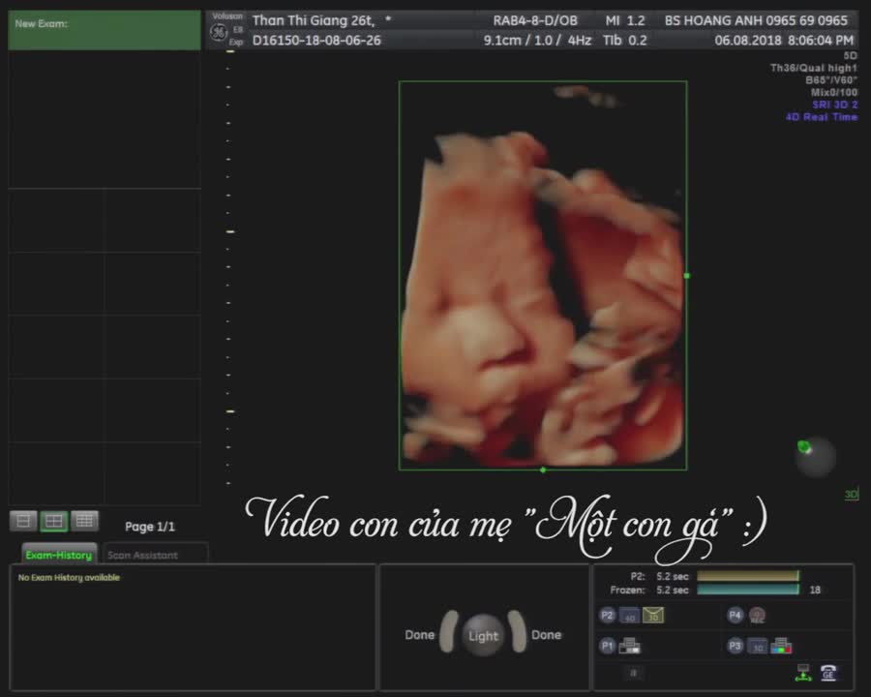Click the 4D icon beside P2
Viewport: 871px width, 697px height.
(629, 616)
